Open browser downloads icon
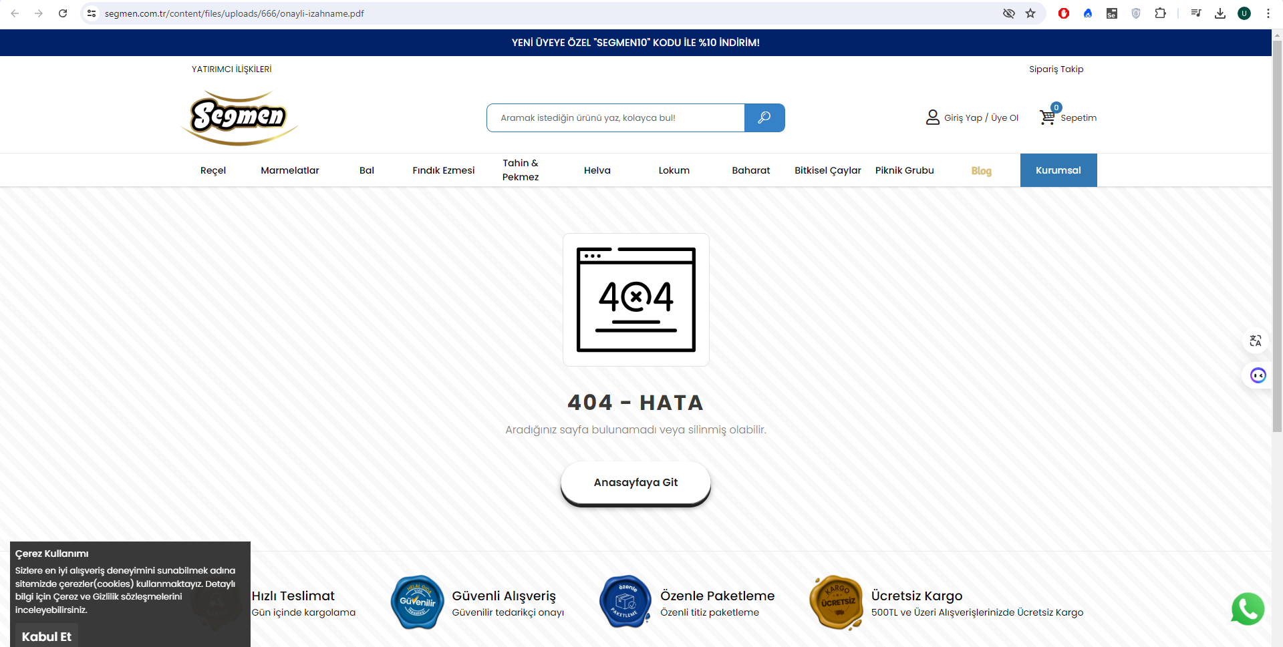This screenshot has width=1283, height=647. (x=1220, y=13)
